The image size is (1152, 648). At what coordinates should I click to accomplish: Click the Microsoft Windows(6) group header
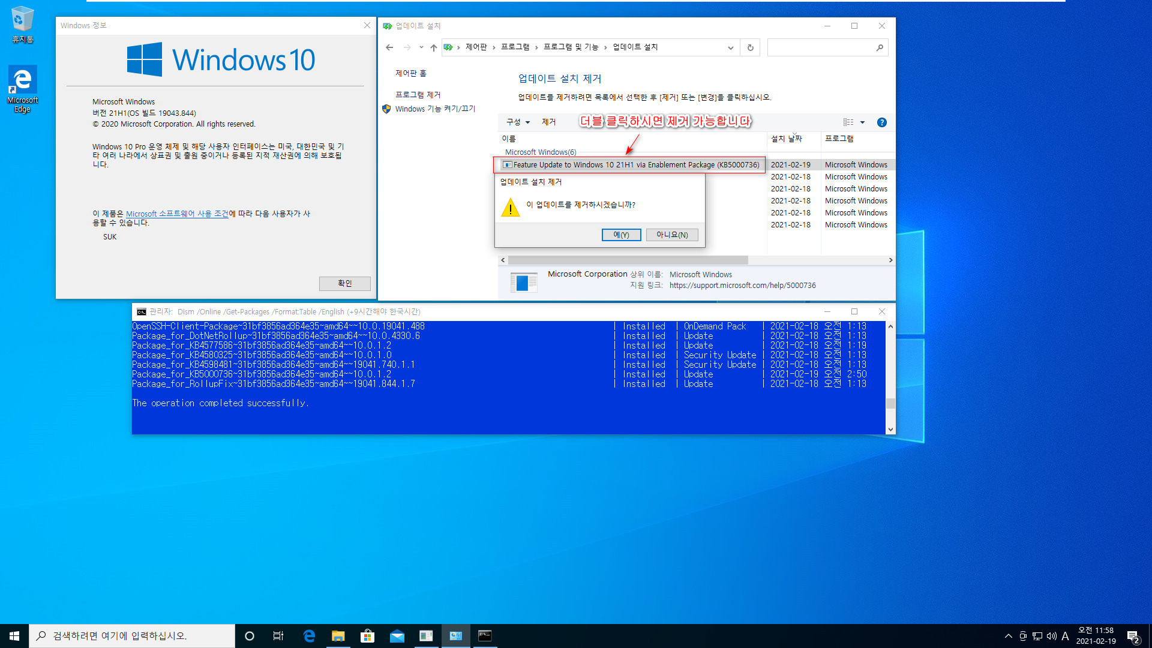pyautogui.click(x=541, y=152)
